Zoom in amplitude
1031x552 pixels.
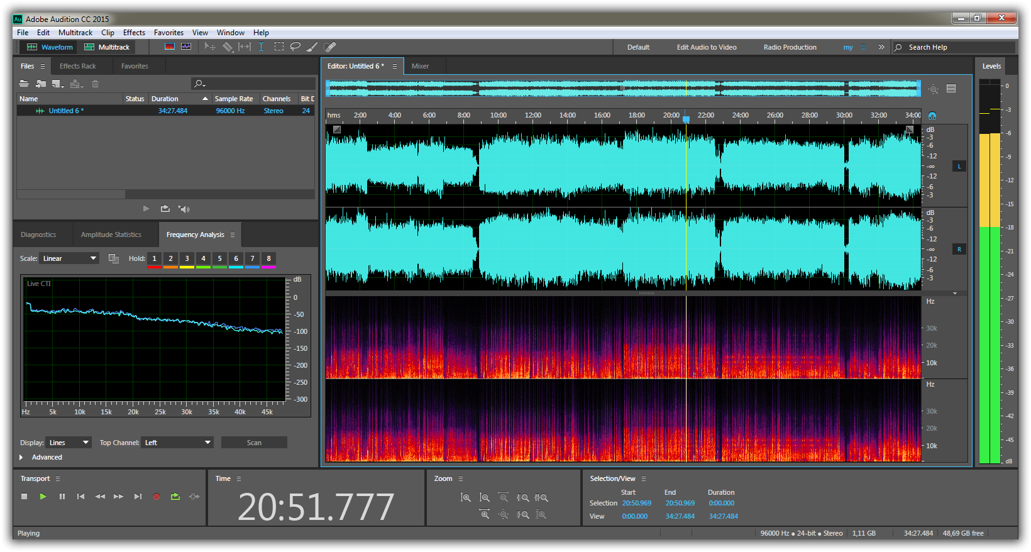[465, 497]
